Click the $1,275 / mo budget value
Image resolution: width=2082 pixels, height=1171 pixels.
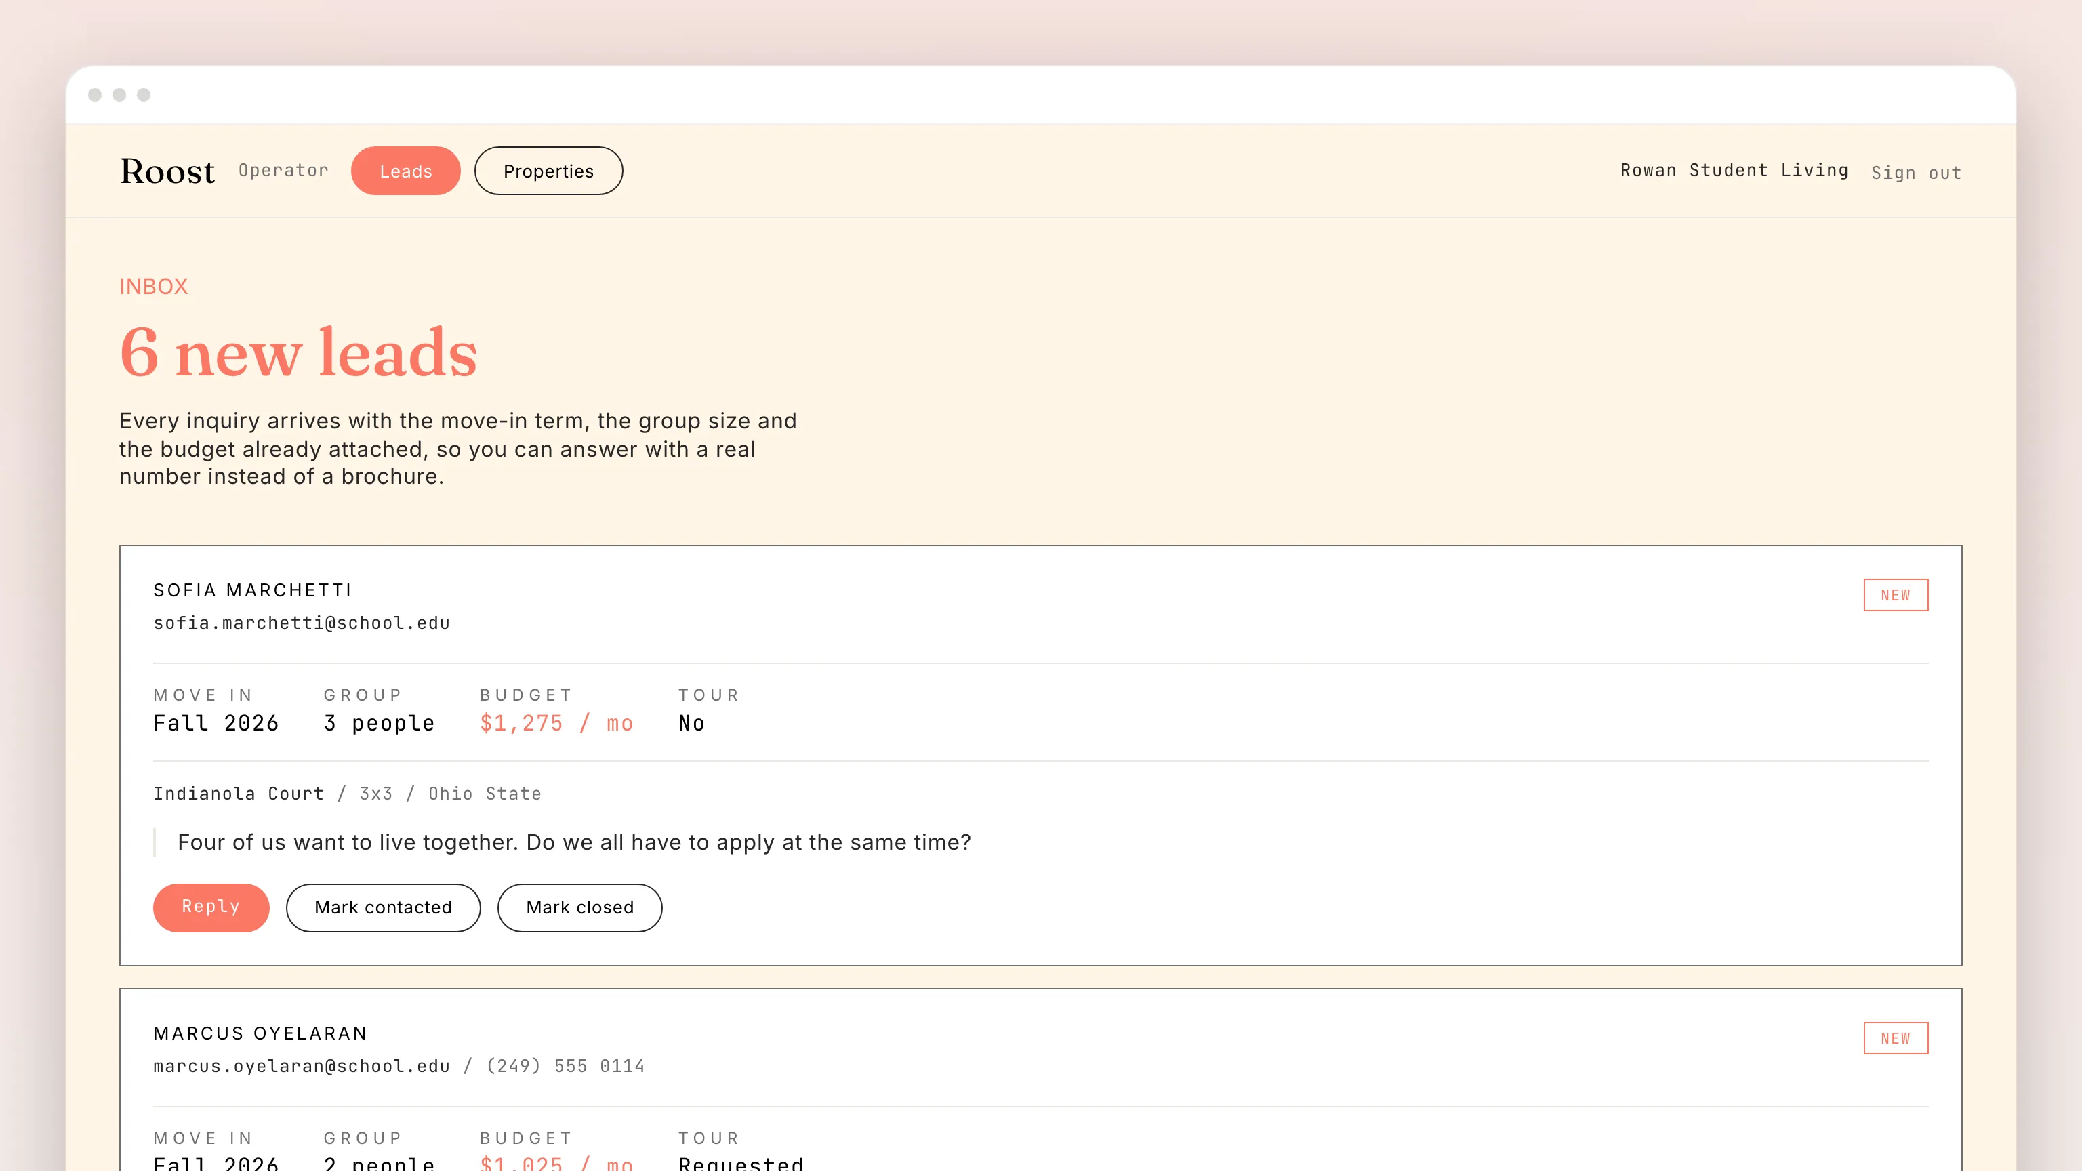(556, 723)
